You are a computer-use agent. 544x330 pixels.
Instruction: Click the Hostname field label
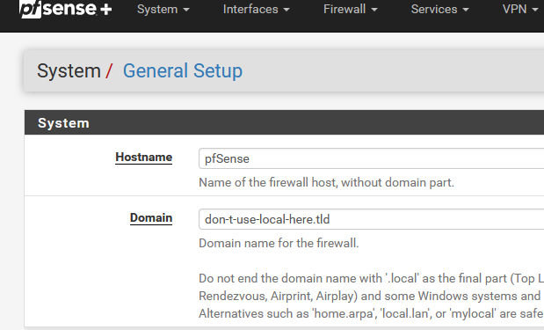tap(143, 158)
